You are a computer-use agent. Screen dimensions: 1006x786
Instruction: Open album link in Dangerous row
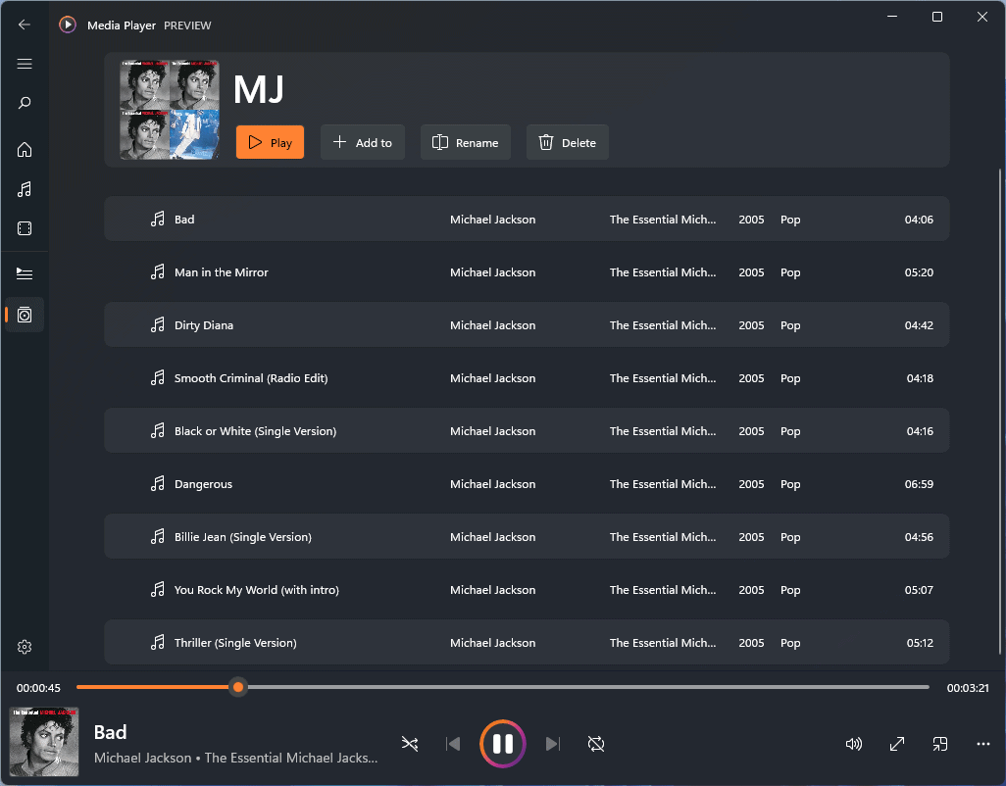(663, 484)
